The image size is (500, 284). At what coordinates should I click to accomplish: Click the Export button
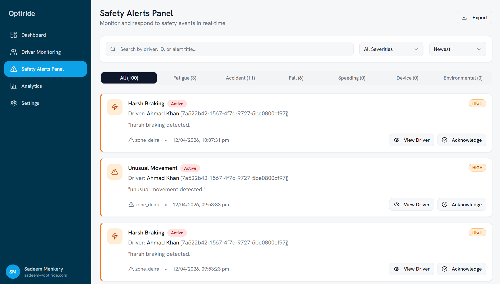coord(474,18)
